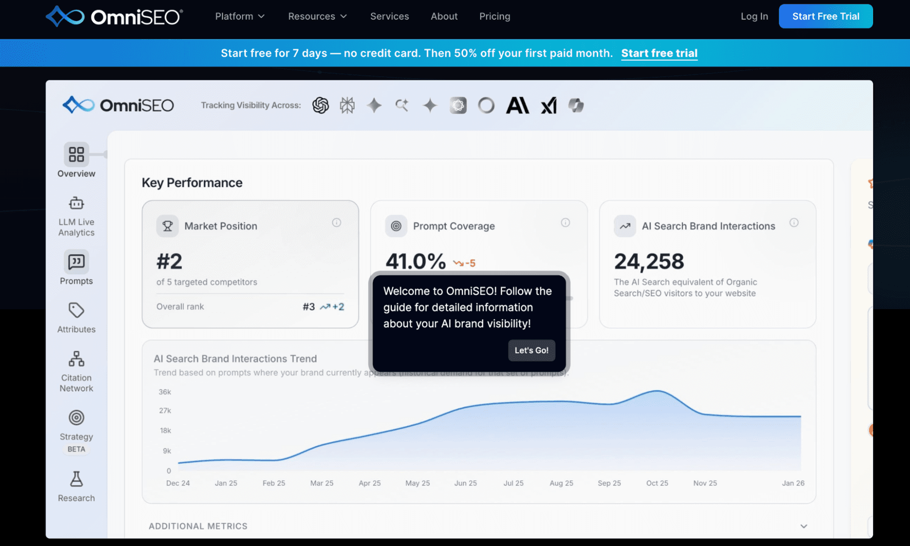The width and height of the screenshot is (910, 546).
Task: Navigate to the Pricing page
Action: coord(495,16)
